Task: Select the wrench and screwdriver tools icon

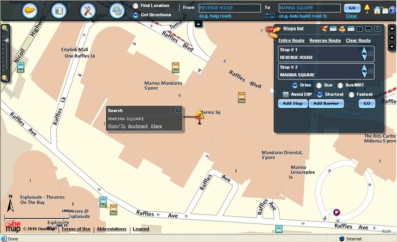Action: 88,10
